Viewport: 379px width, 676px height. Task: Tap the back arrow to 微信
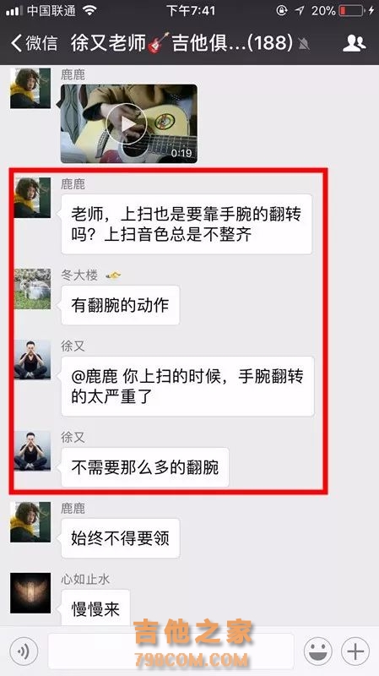(34, 43)
